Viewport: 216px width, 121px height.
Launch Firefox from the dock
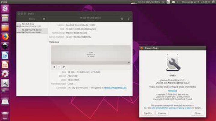[5, 37]
